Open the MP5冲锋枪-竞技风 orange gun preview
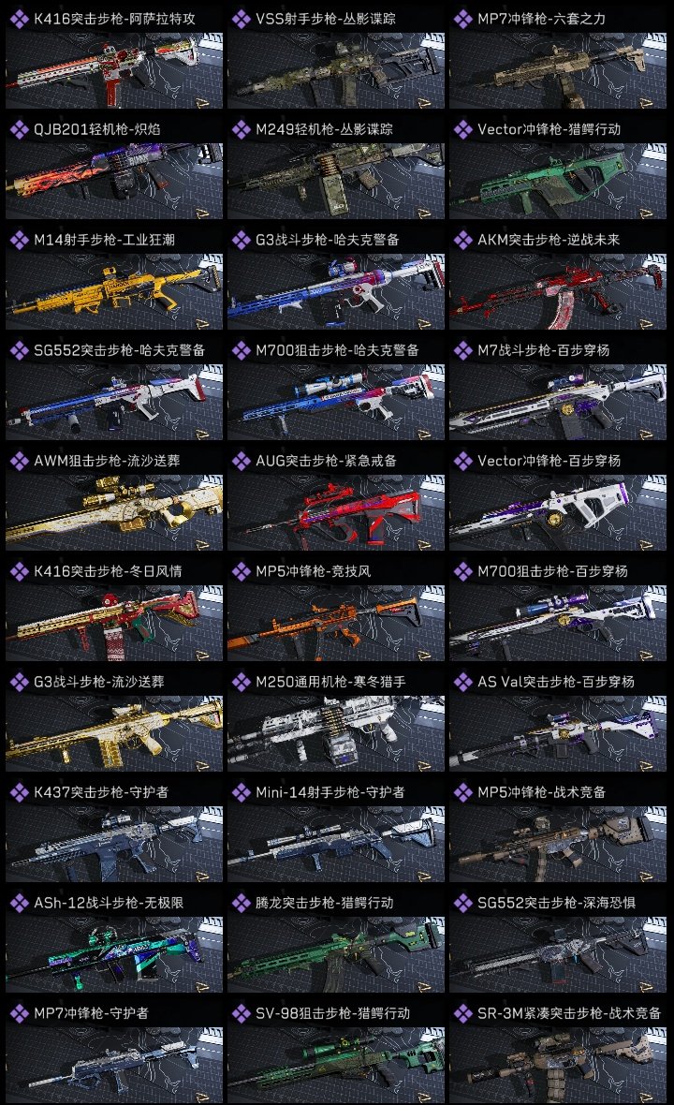 (336, 623)
